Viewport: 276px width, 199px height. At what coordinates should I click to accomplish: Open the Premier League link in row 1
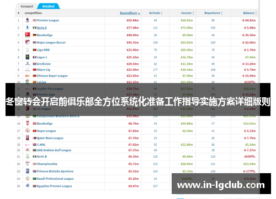48,20
